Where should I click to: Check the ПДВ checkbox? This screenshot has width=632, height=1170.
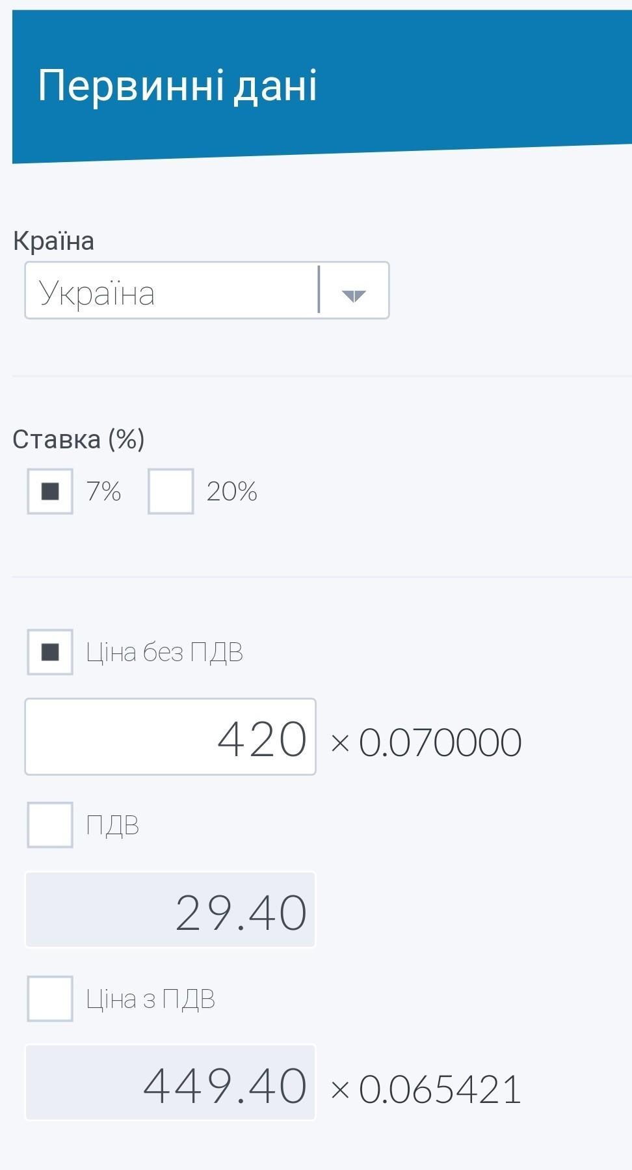click(50, 825)
